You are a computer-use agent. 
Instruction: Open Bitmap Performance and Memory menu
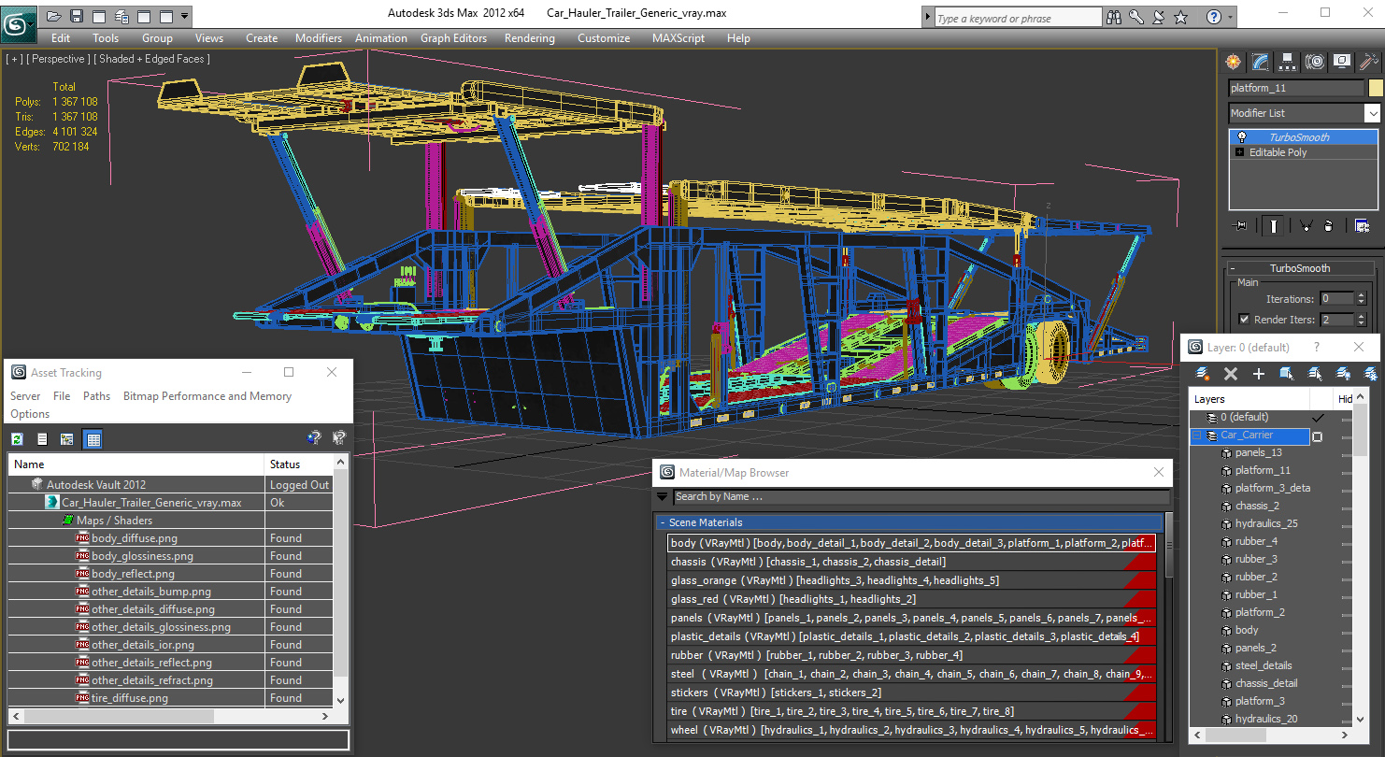tap(207, 396)
